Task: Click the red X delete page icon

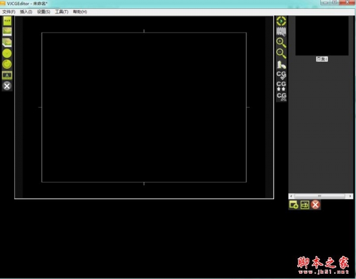Action: click(x=316, y=204)
